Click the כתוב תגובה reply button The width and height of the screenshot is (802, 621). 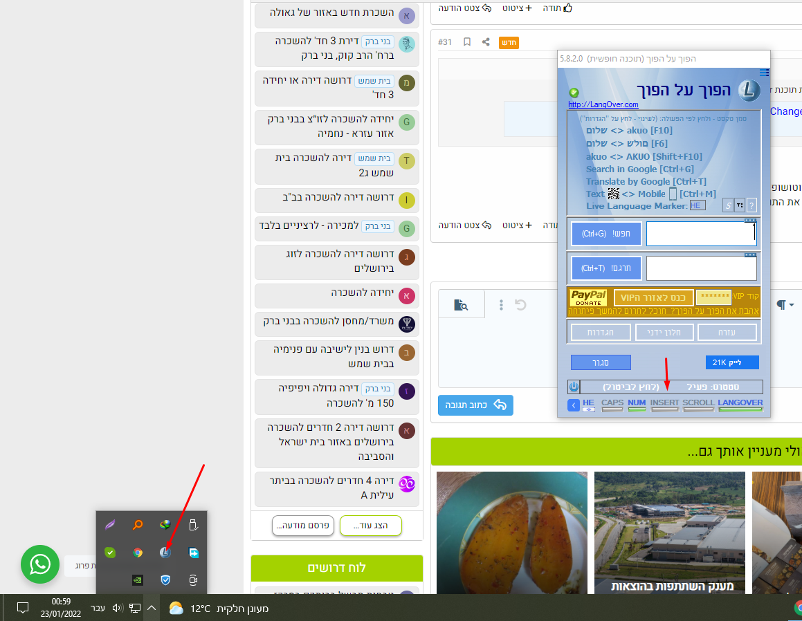pos(475,405)
